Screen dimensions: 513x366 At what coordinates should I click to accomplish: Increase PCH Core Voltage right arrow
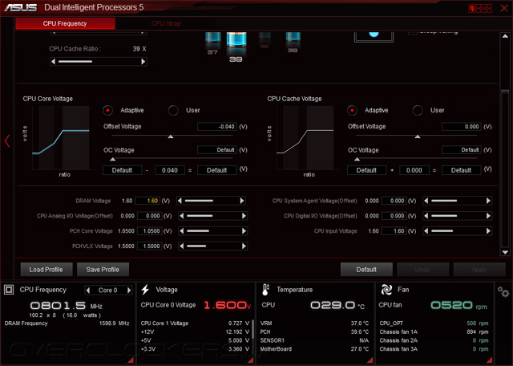[244, 231]
